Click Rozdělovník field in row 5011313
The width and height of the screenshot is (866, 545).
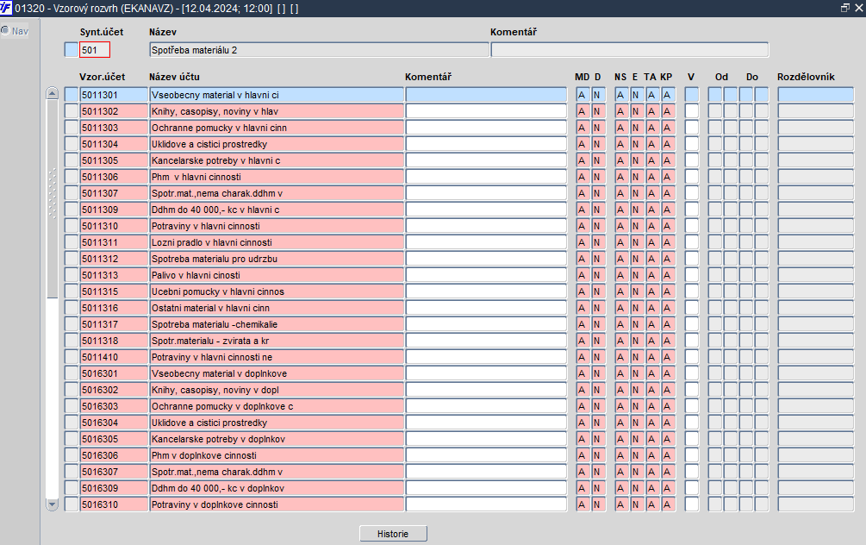coord(816,275)
